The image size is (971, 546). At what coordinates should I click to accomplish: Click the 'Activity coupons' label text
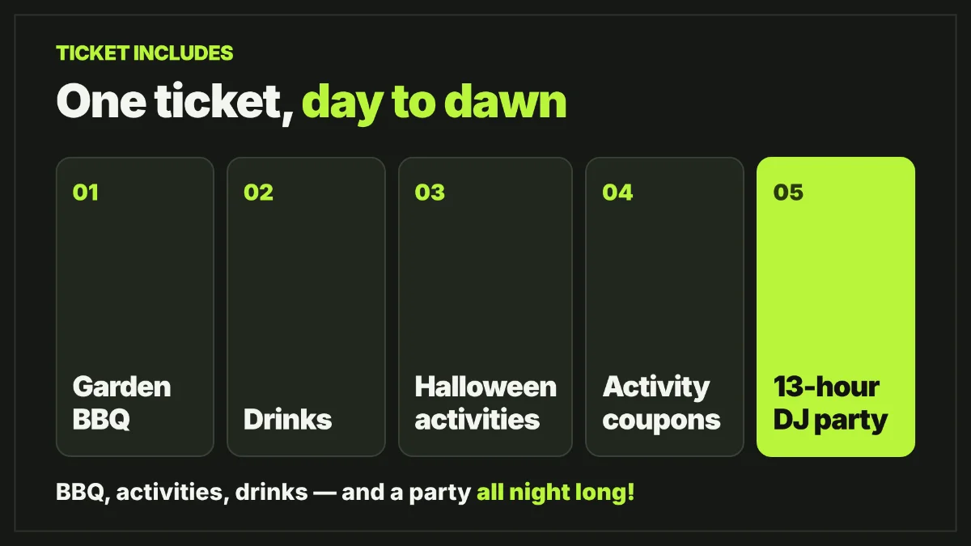661,403
